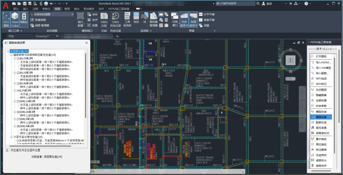This screenshot has height=175, width=343.
Task: Click the Save icon in quick access toolbar
Action: point(25,3)
